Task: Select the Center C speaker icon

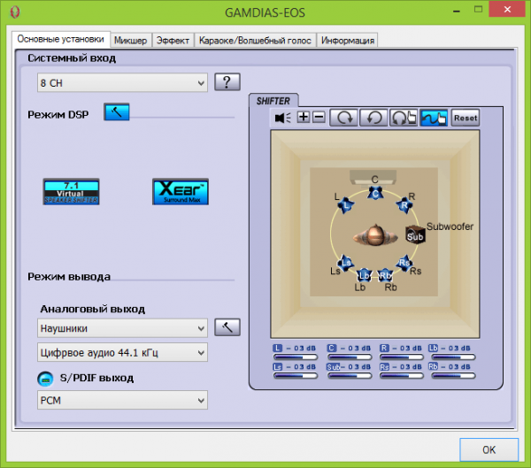Action: point(375,194)
